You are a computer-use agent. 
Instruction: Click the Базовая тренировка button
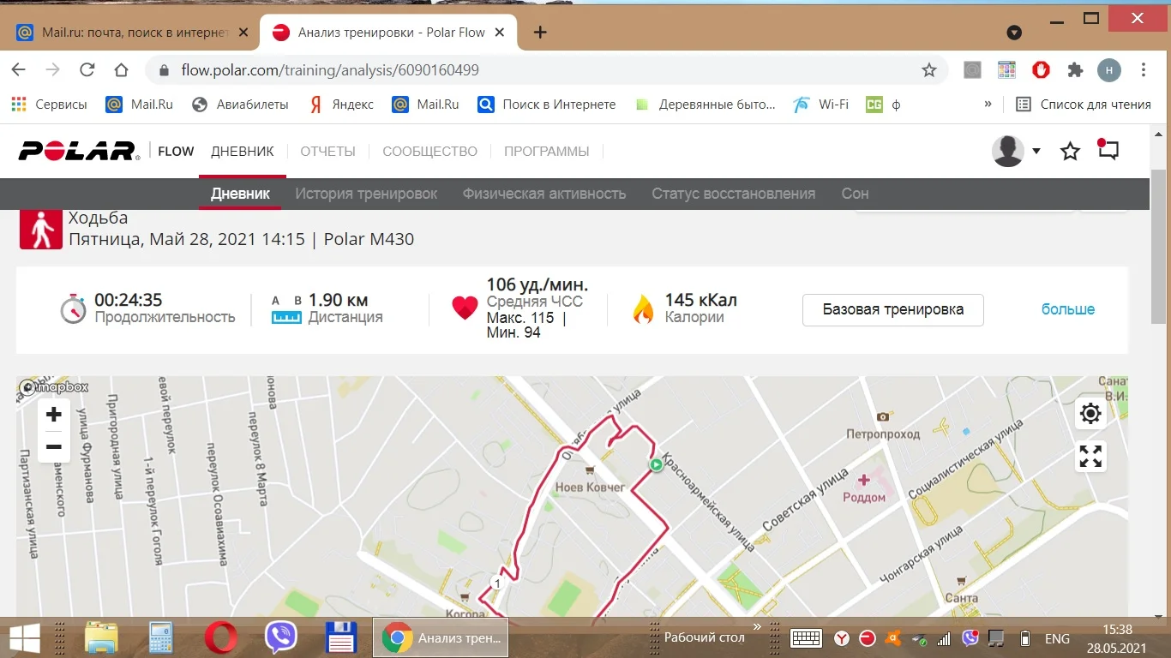click(893, 309)
